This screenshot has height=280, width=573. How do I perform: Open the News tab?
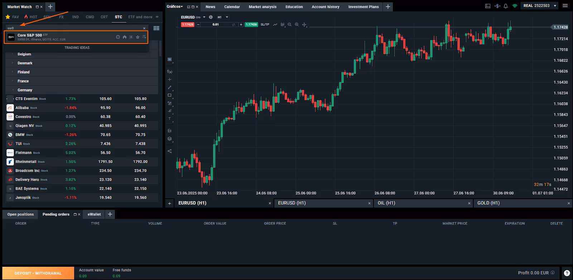pyautogui.click(x=211, y=7)
